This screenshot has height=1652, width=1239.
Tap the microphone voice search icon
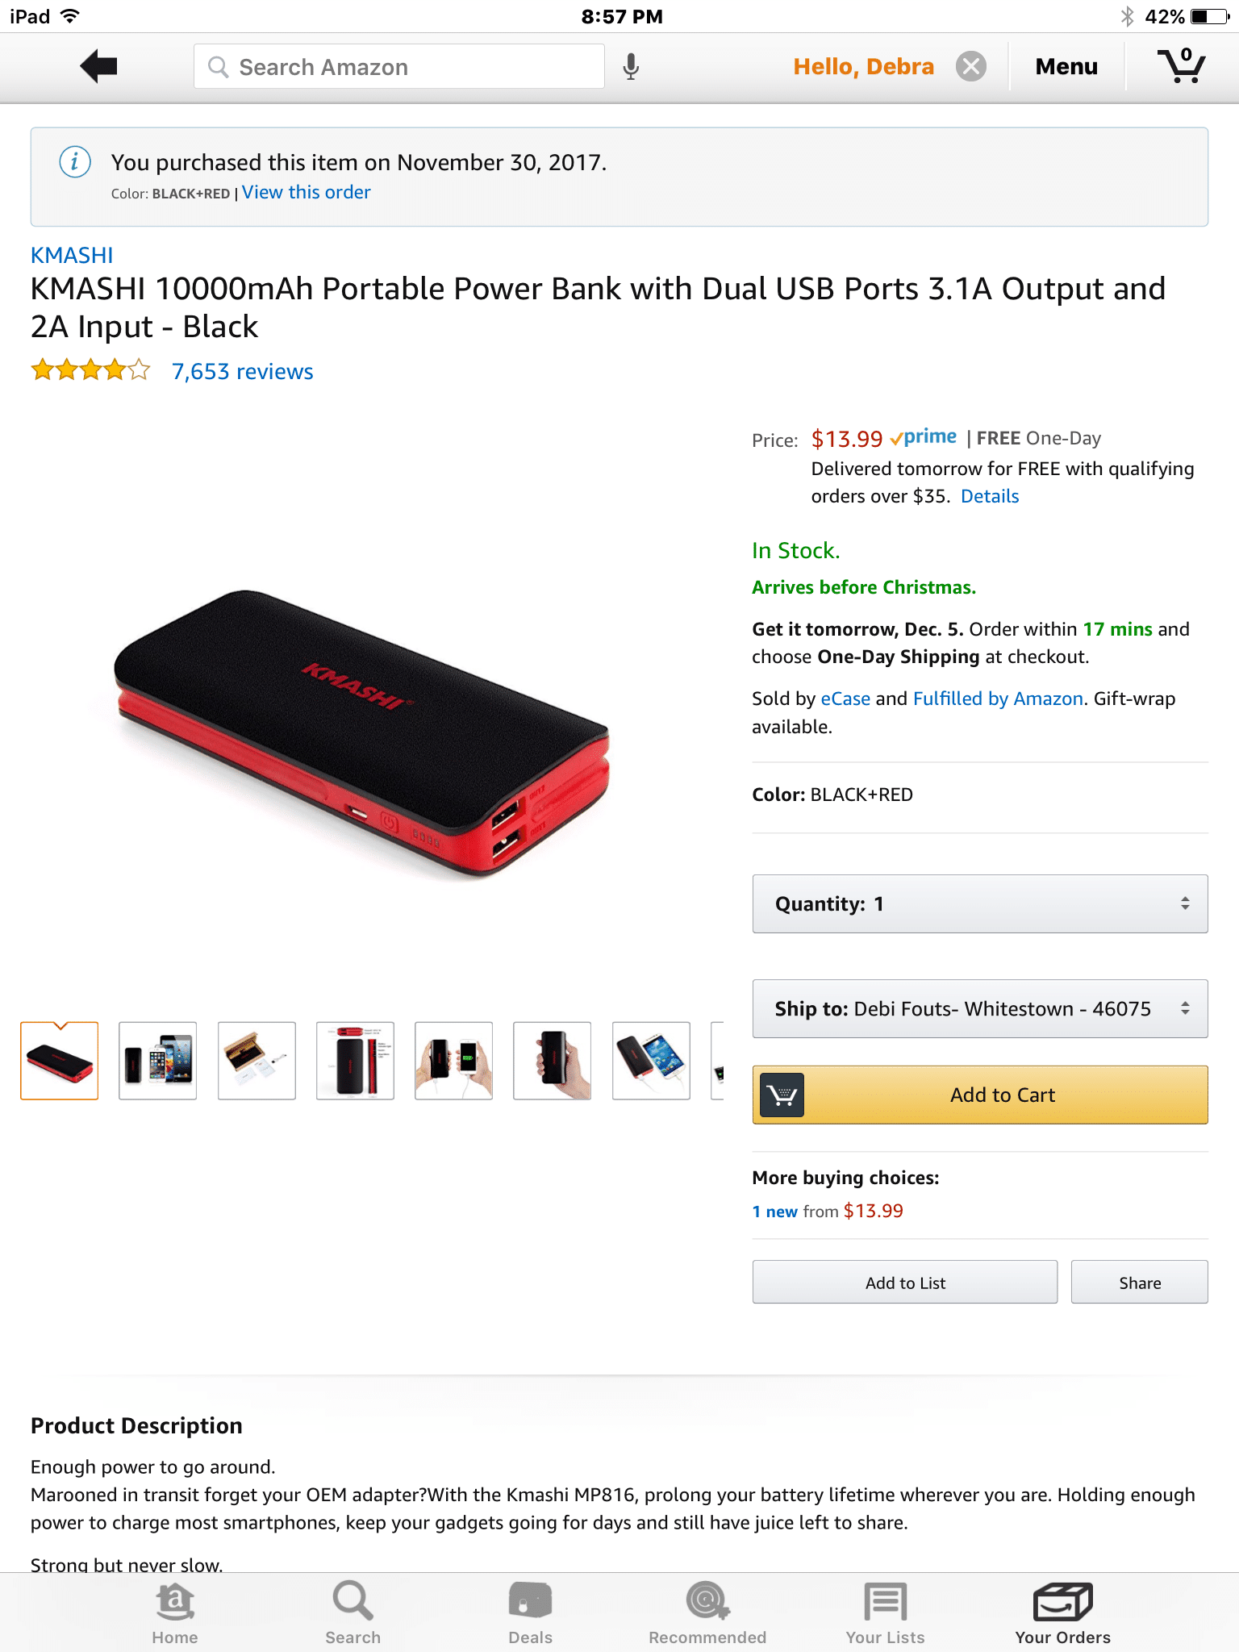tap(631, 67)
